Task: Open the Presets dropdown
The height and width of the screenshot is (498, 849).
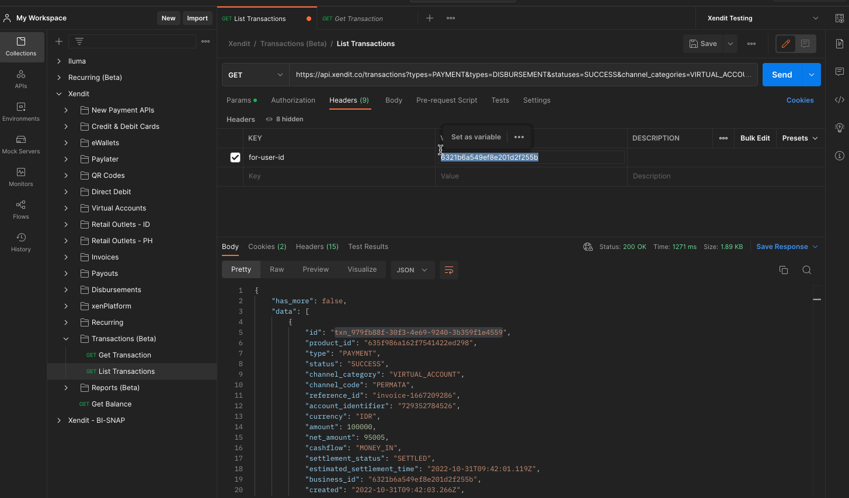Action: [800, 138]
